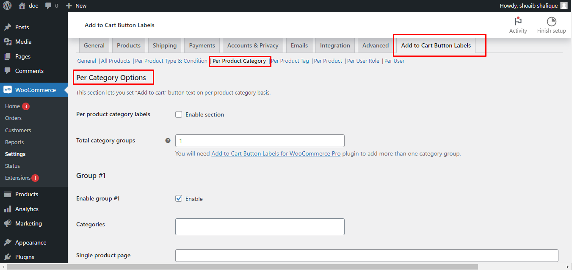
Task: Switch to the Products settings tab
Action: (x=129, y=45)
